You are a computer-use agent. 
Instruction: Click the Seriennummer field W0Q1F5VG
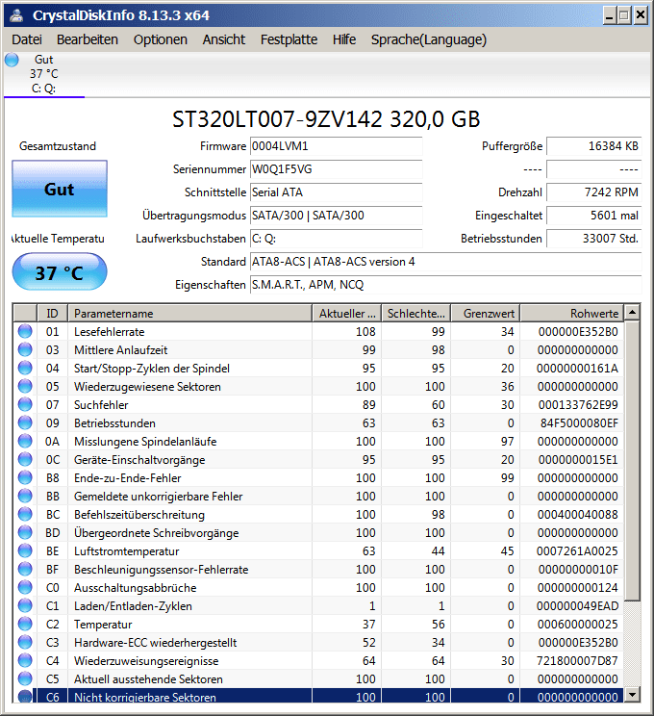(336, 169)
